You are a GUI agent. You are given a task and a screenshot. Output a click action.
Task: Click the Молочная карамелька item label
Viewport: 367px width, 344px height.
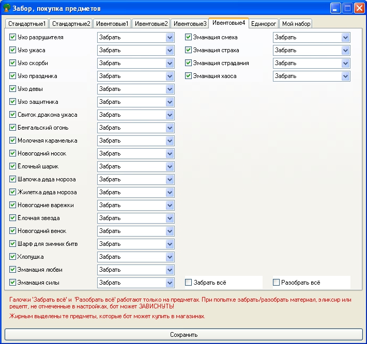point(47,140)
